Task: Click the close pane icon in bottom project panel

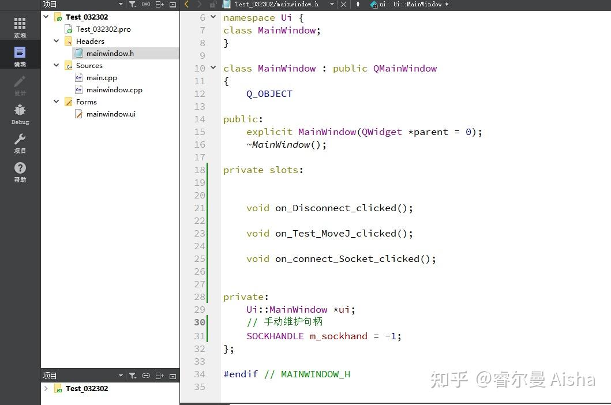Action: click(x=173, y=376)
